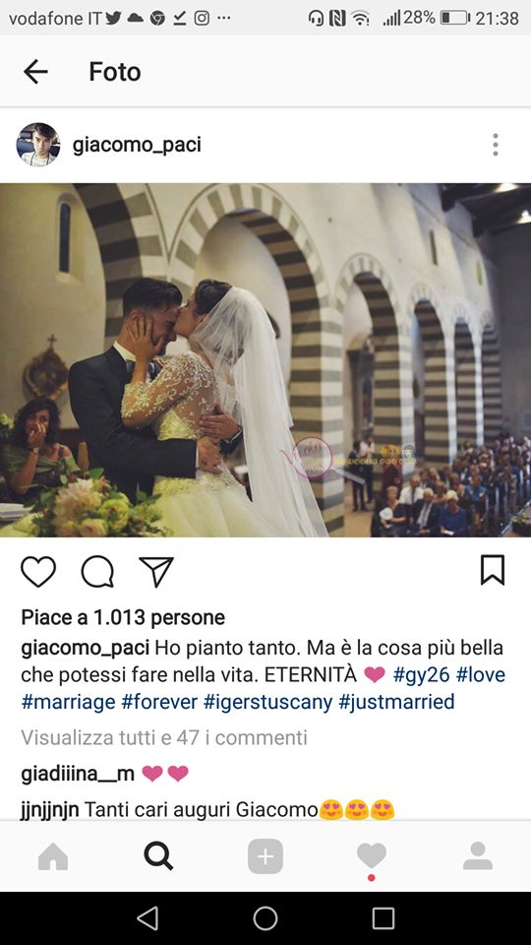This screenshot has height=945, width=531.
Task: Open the #igerstuscany hashtag
Action: tap(267, 702)
